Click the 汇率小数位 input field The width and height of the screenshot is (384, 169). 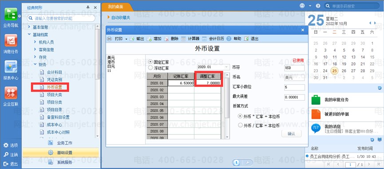point(295,87)
